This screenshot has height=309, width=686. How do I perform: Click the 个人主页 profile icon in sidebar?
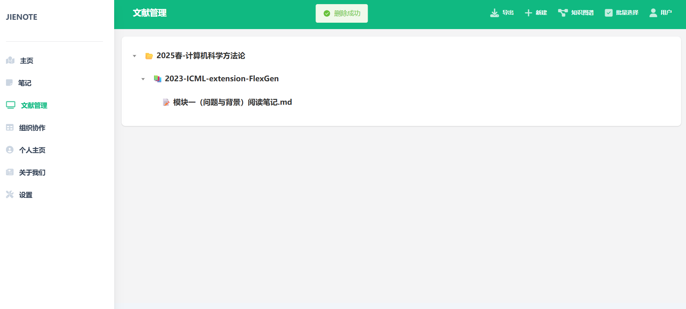coord(10,150)
